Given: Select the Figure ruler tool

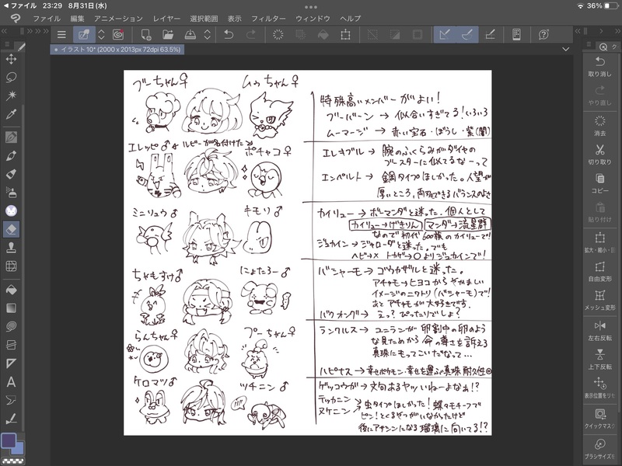Looking at the screenshot, I should coord(11,363).
